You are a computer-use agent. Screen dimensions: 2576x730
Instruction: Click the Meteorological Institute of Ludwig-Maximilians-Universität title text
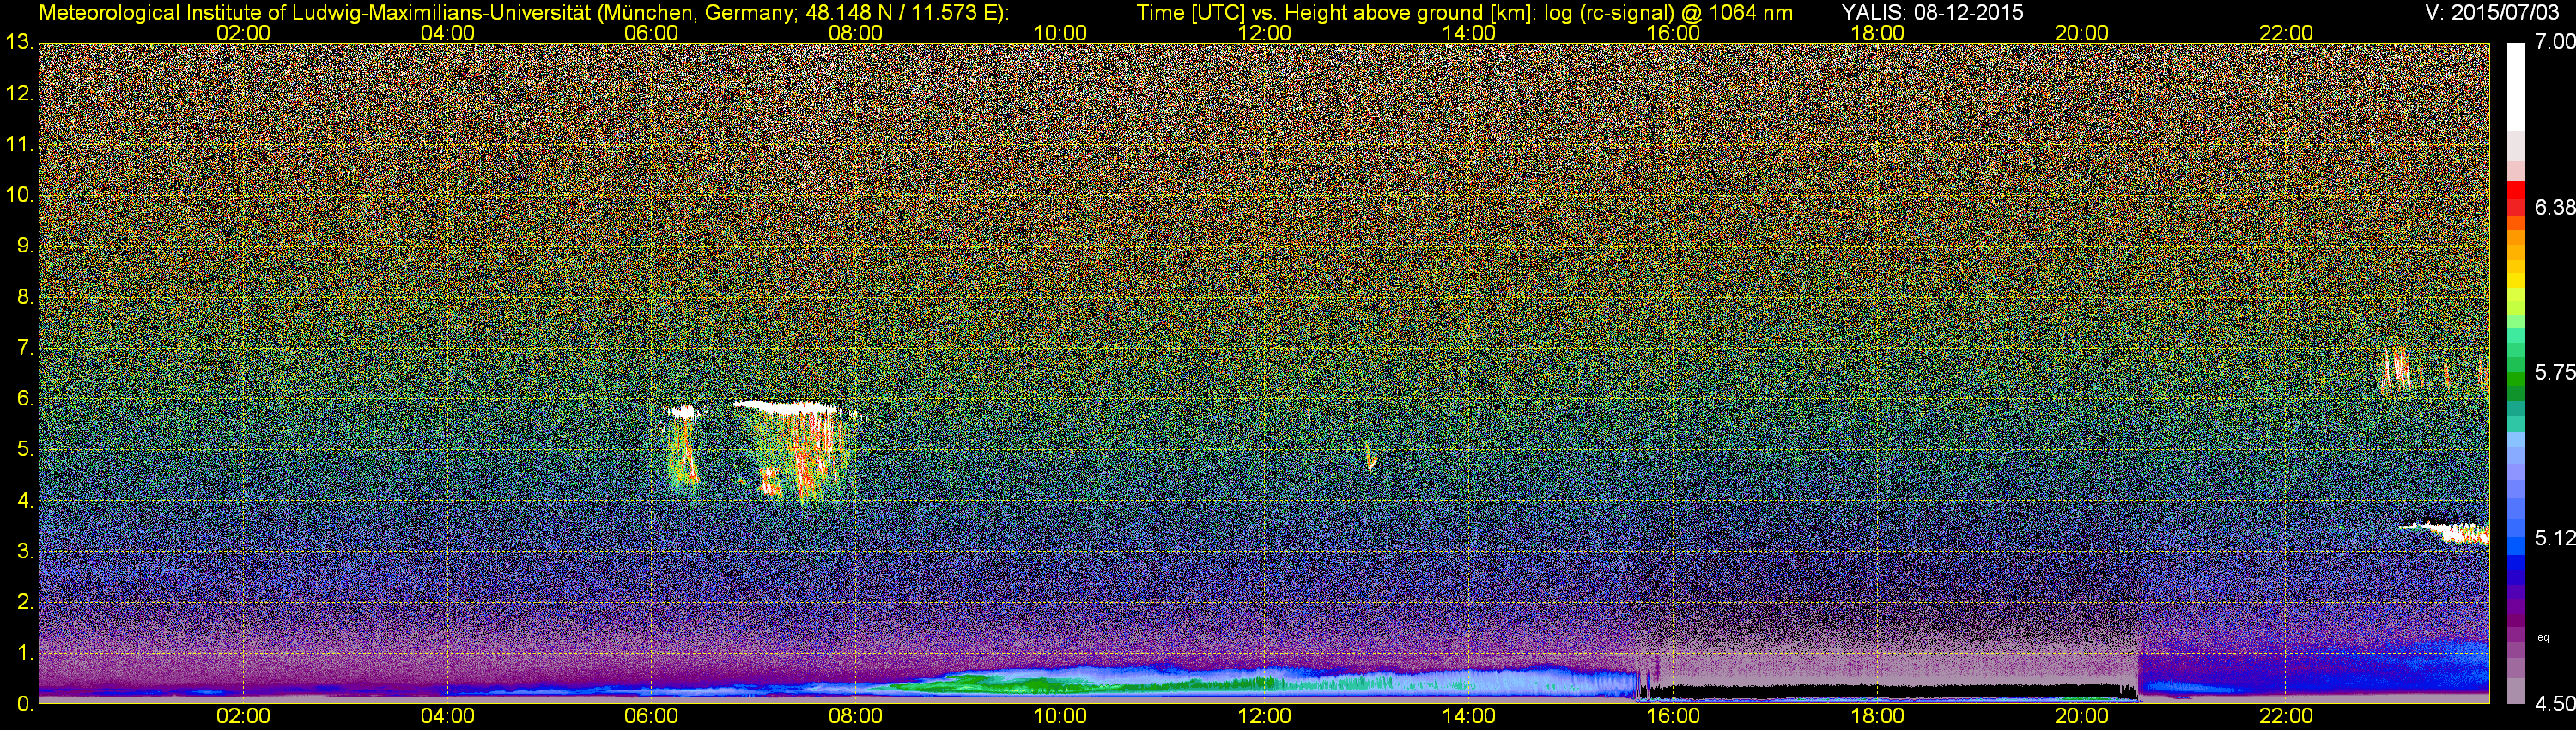[523, 13]
